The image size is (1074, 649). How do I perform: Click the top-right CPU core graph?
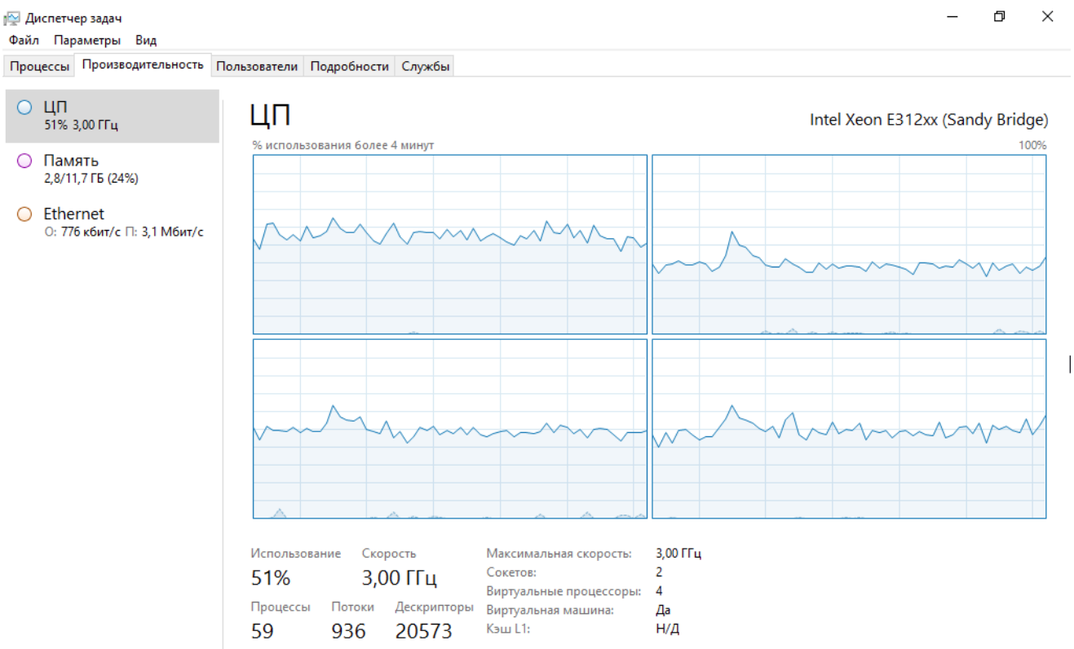(849, 245)
